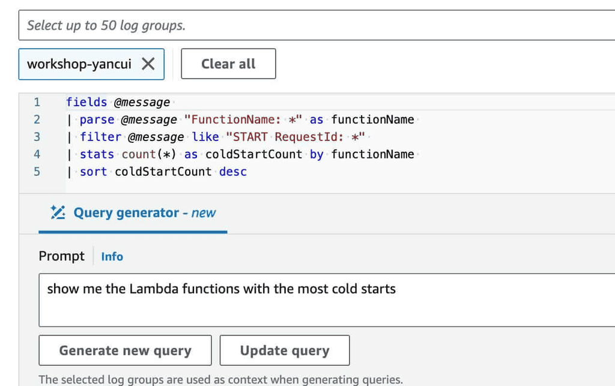Open the Info link beside Prompt
This screenshot has height=386, width=615.
[x=112, y=256]
